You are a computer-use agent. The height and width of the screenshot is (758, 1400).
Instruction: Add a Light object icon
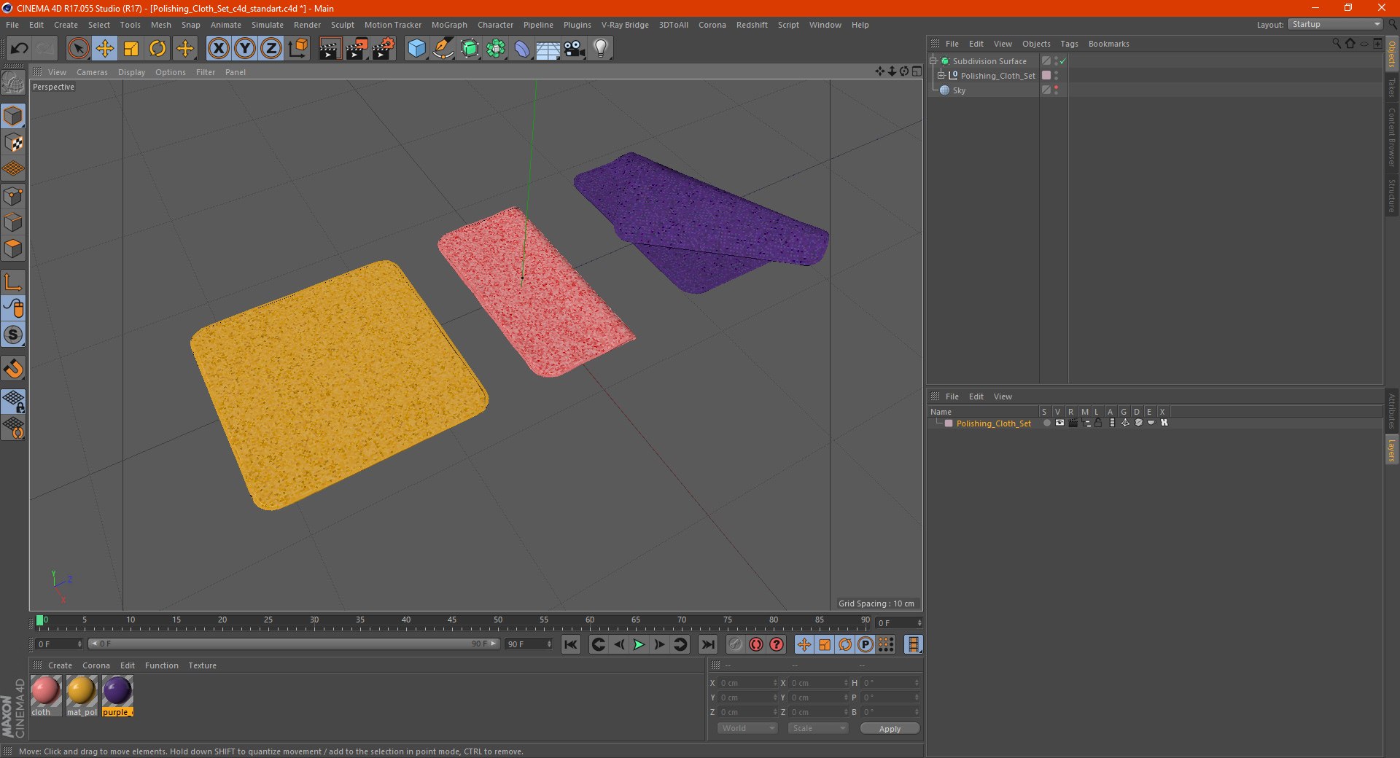pos(601,49)
